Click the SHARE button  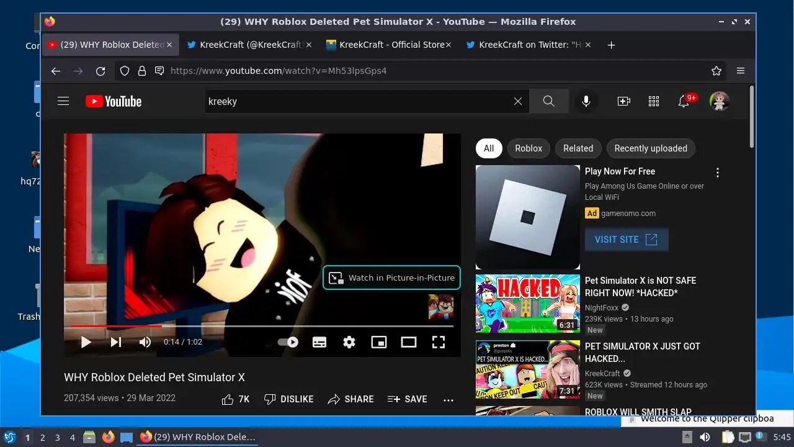pyautogui.click(x=350, y=399)
